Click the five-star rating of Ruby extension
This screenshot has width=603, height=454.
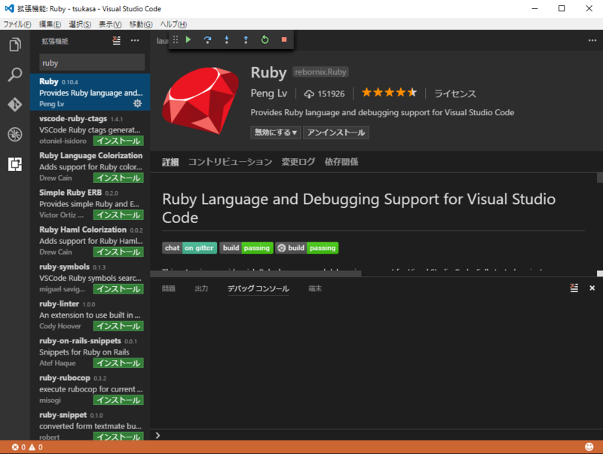click(x=389, y=93)
